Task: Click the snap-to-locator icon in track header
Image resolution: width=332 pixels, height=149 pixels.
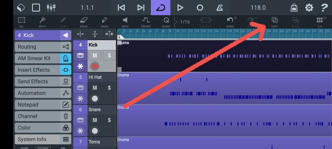Action: point(109,34)
